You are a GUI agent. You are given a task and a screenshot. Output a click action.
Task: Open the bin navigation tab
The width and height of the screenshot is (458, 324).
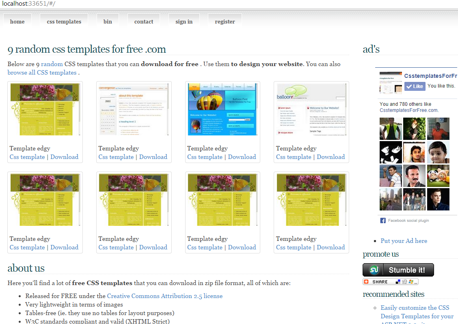[108, 21]
